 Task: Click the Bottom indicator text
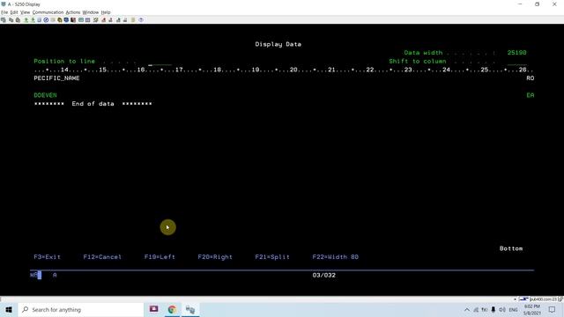click(511, 248)
